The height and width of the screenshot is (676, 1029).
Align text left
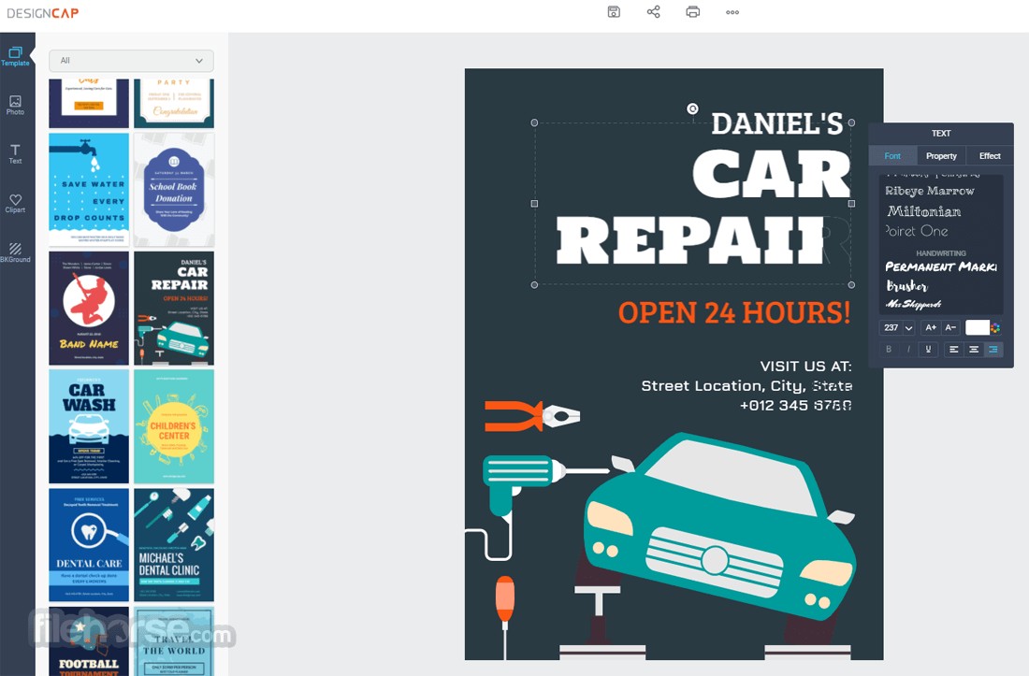tap(953, 350)
